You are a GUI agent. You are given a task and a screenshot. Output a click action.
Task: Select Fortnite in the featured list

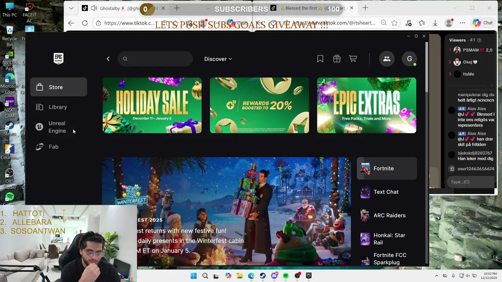(x=387, y=168)
